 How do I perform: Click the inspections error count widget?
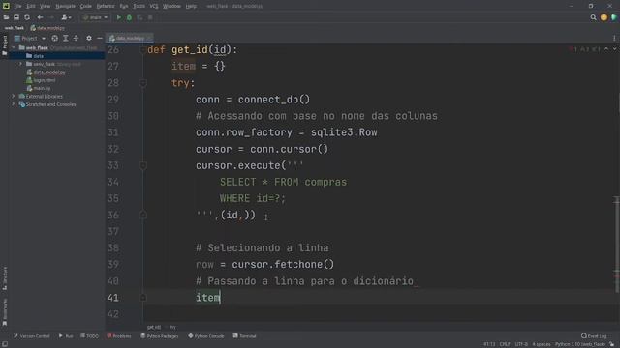[585, 49]
